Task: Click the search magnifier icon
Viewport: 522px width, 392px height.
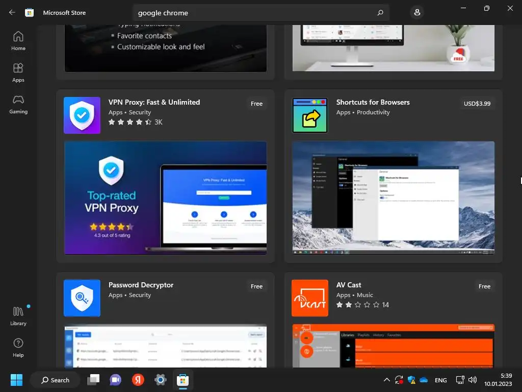Action: tap(380, 13)
